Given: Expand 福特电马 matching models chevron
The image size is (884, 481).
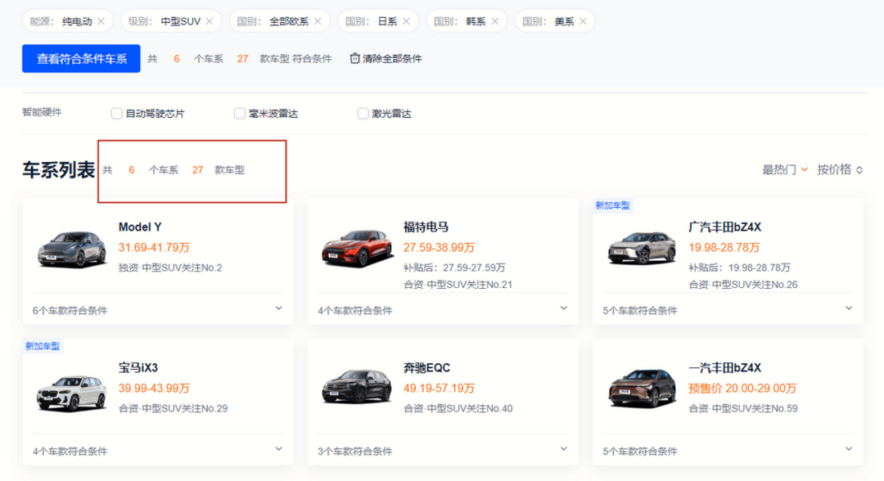Looking at the screenshot, I should point(564,308).
